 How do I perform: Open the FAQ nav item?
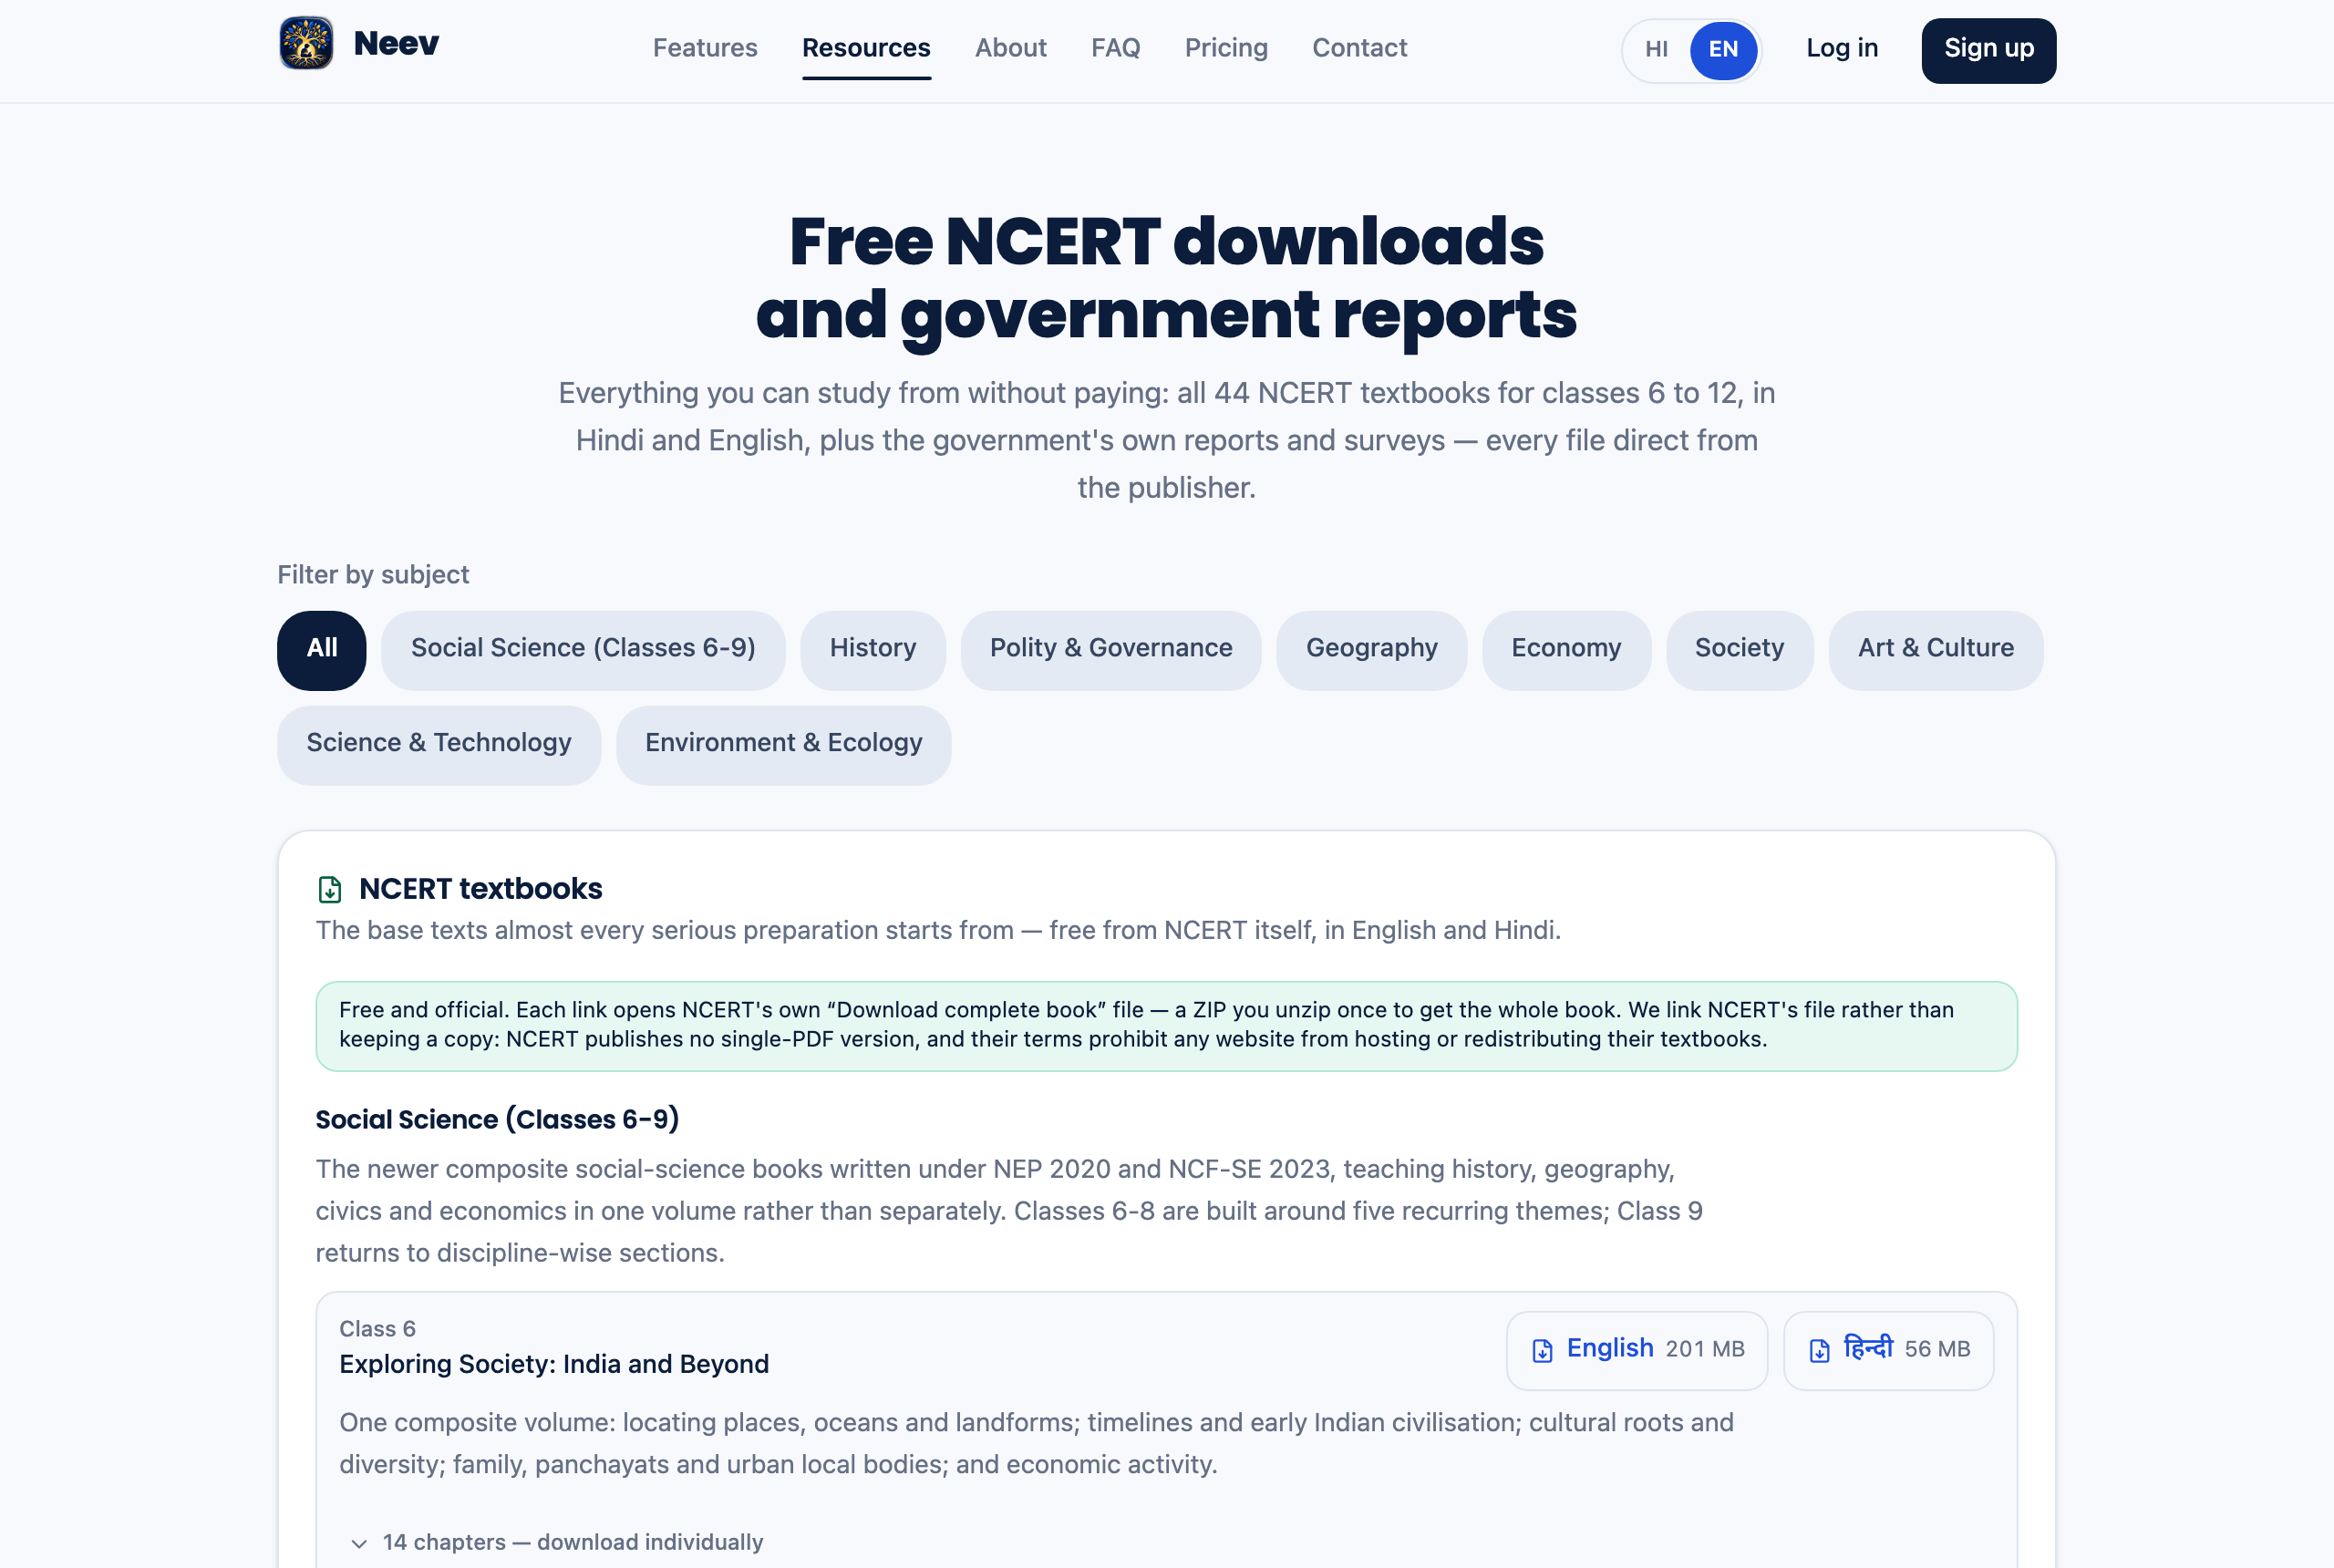click(1116, 48)
